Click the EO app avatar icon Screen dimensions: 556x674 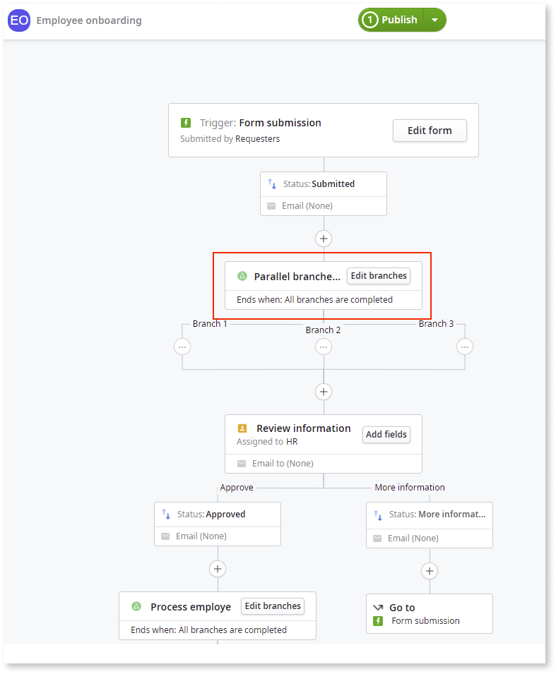[x=19, y=20]
